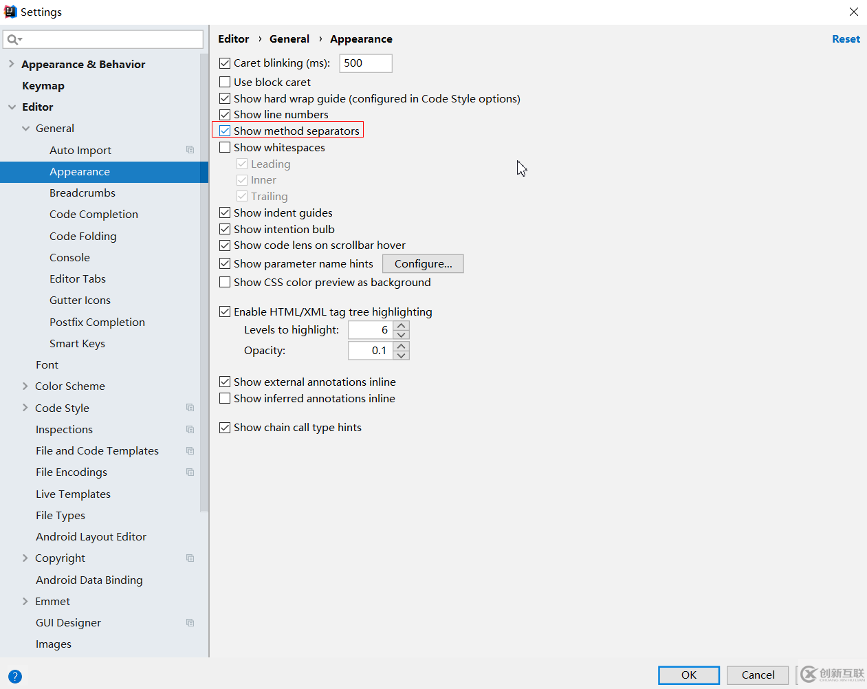Click the project-level icon beside Code Style

click(x=190, y=408)
